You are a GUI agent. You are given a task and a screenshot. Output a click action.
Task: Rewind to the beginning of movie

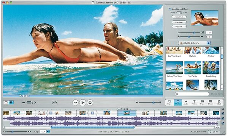pyautogui.click(x=75, y=103)
